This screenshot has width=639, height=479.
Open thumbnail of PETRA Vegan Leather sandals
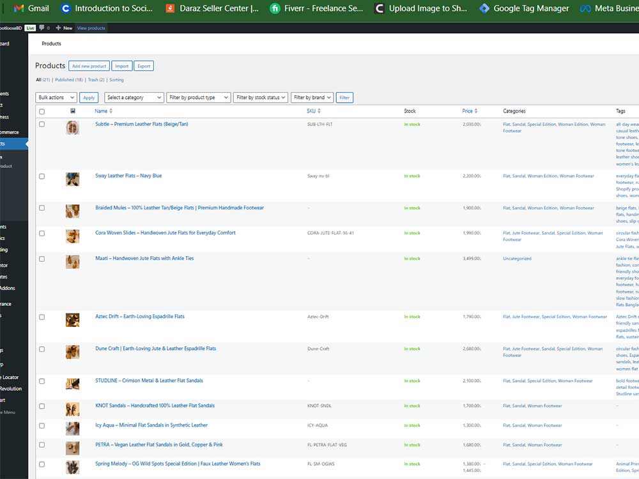click(x=73, y=448)
